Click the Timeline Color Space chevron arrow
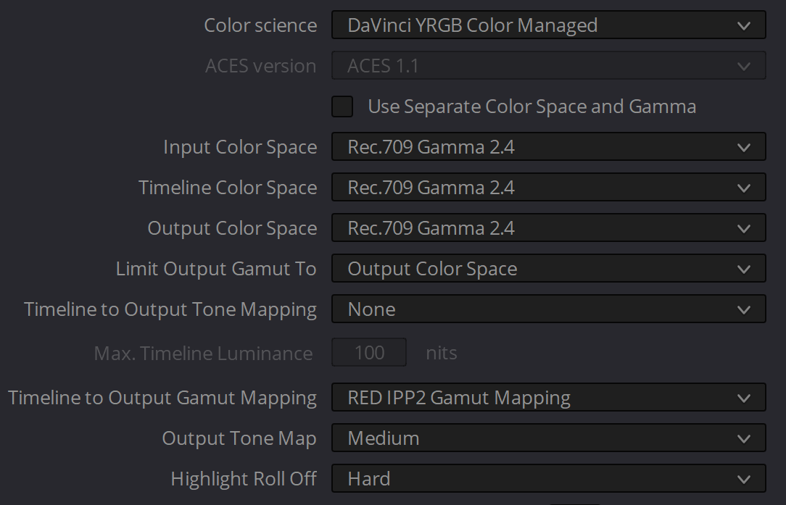This screenshot has height=505, width=786. click(743, 188)
